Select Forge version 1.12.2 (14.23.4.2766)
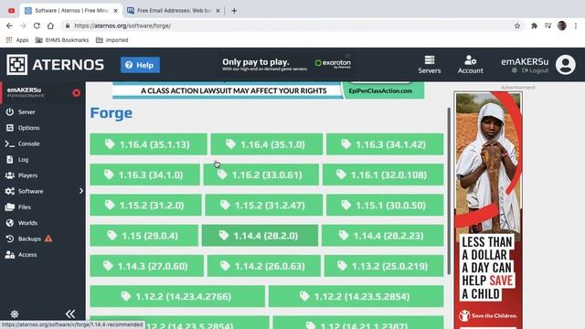 coord(177,296)
